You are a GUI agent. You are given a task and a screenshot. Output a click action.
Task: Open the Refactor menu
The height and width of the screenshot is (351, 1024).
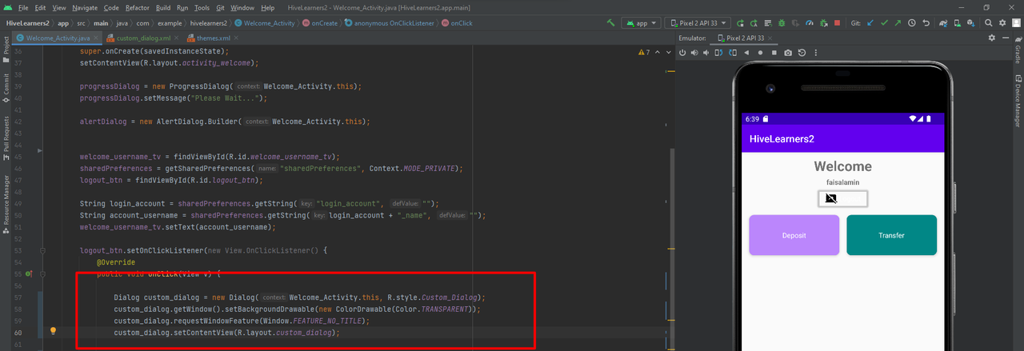138,7
